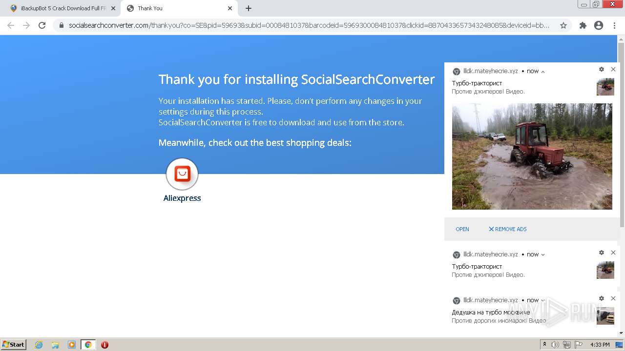Go back to the previous page
The height and width of the screenshot is (351, 625).
(x=11, y=25)
